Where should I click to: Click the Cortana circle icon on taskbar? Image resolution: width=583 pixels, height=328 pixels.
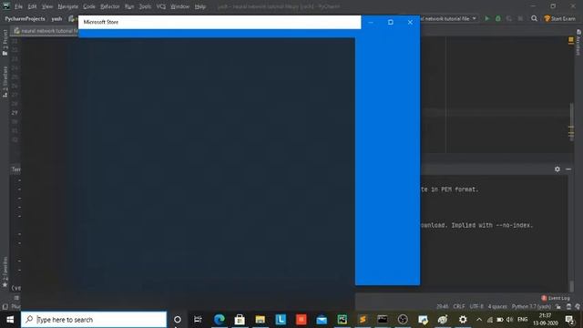coord(178,320)
